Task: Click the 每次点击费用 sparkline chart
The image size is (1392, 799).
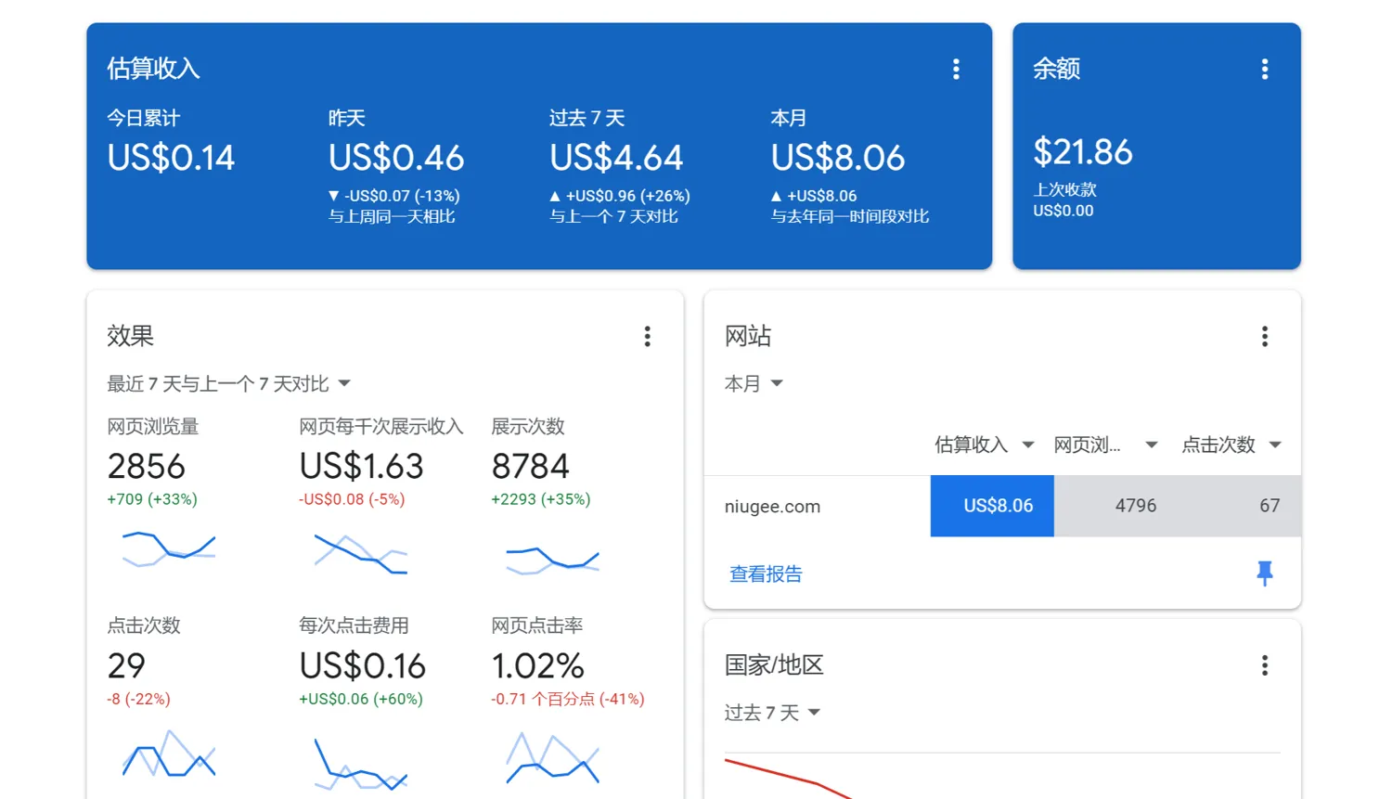Action: (360, 764)
